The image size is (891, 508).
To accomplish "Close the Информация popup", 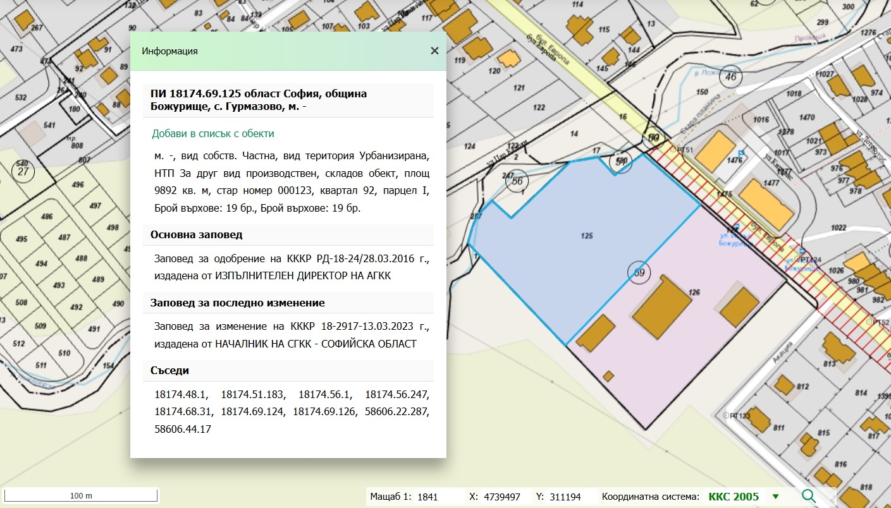I will click(434, 51).
